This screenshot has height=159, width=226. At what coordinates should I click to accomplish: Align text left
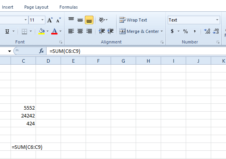coord(71,31)
